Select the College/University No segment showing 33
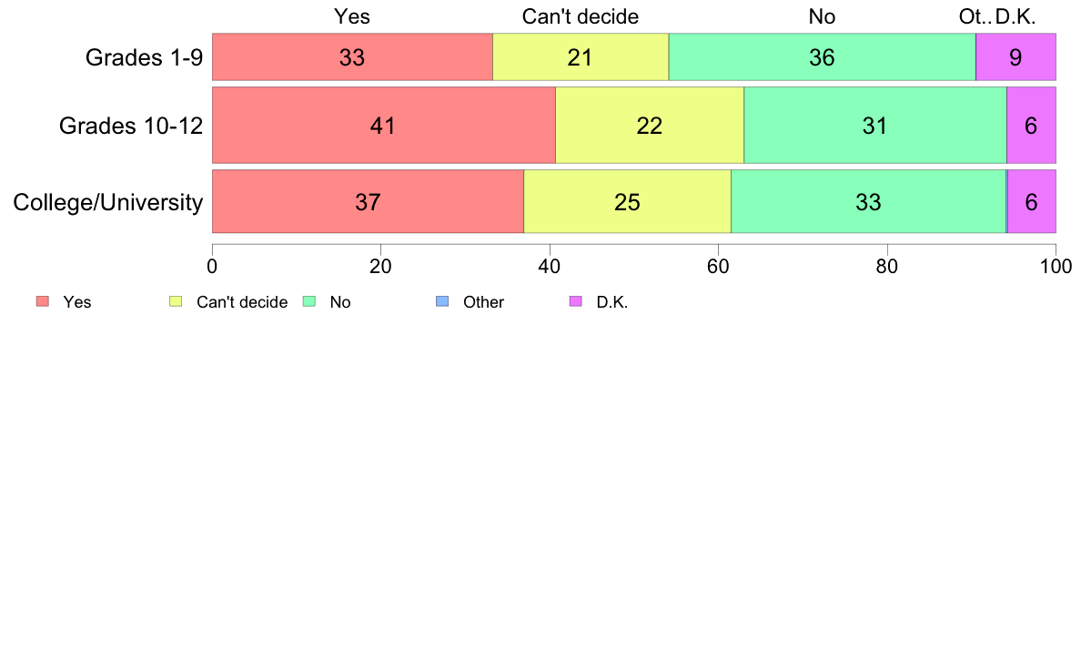This screenshot has height=670, width=1081. pos(869,201)
